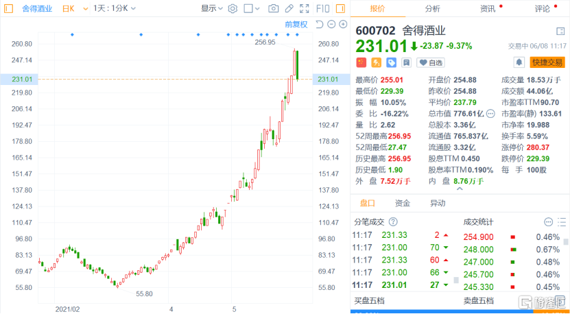Select the 异动 tab
The width and height of the screenshot is (570, 314).
pos(438,203)
